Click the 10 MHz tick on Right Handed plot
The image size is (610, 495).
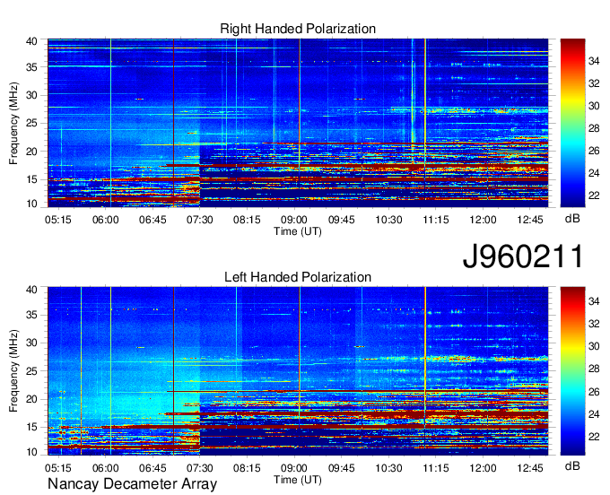click(x=31, y=204)
